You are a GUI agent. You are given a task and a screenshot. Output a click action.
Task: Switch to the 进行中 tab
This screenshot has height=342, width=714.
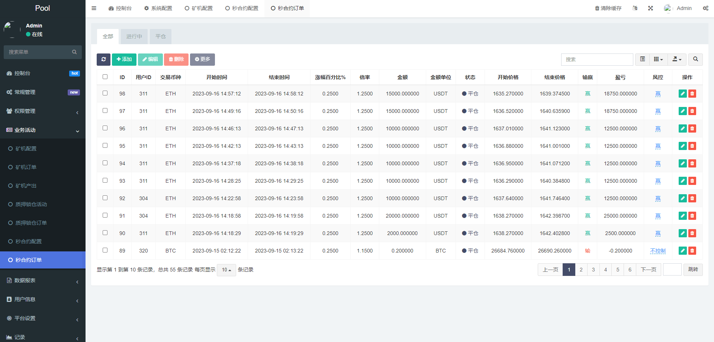tap(134, 36)
